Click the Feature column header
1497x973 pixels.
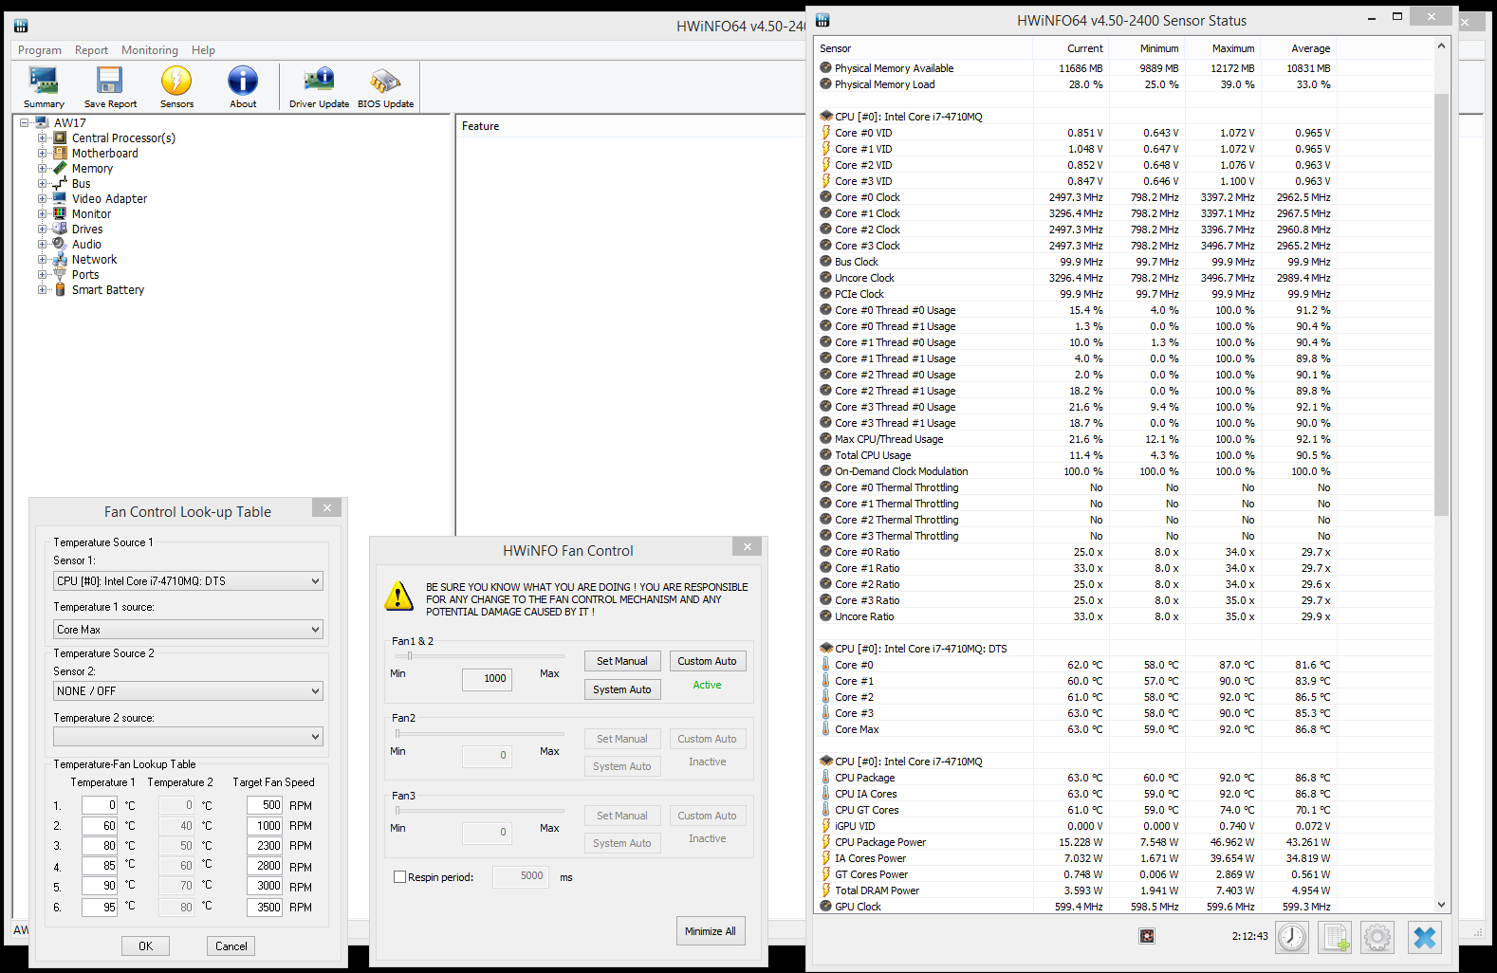point(480,126)
